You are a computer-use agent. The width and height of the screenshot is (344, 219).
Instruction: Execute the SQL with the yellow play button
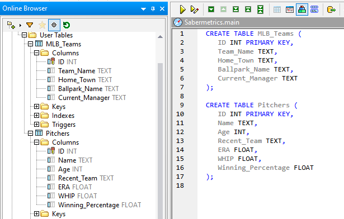pyautogui.click(x=182, y=9)
